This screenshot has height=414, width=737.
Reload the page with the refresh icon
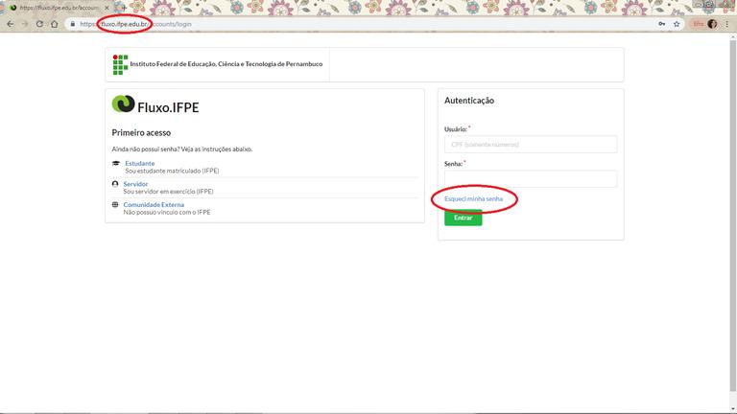tap(39, 24)
